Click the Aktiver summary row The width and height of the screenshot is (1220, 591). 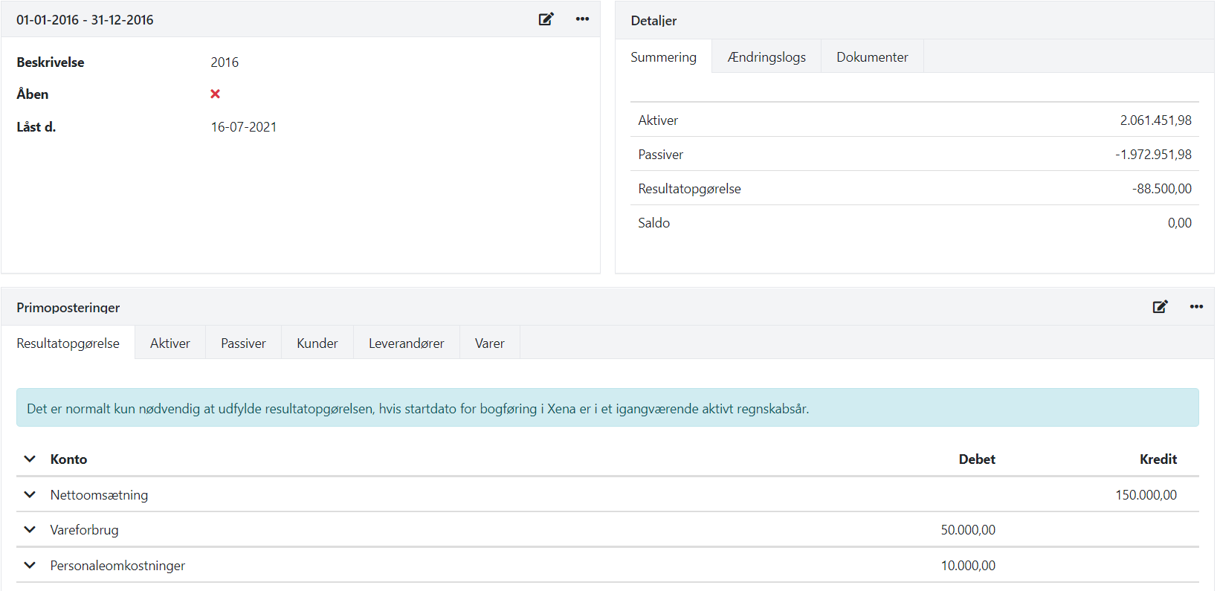[914, 120]
